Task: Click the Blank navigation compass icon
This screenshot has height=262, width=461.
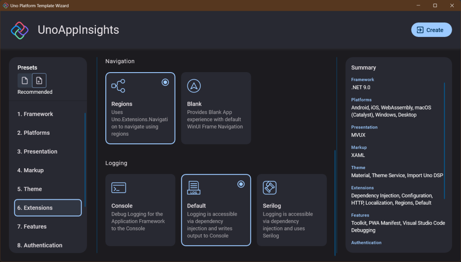Action: pos(194,86)
